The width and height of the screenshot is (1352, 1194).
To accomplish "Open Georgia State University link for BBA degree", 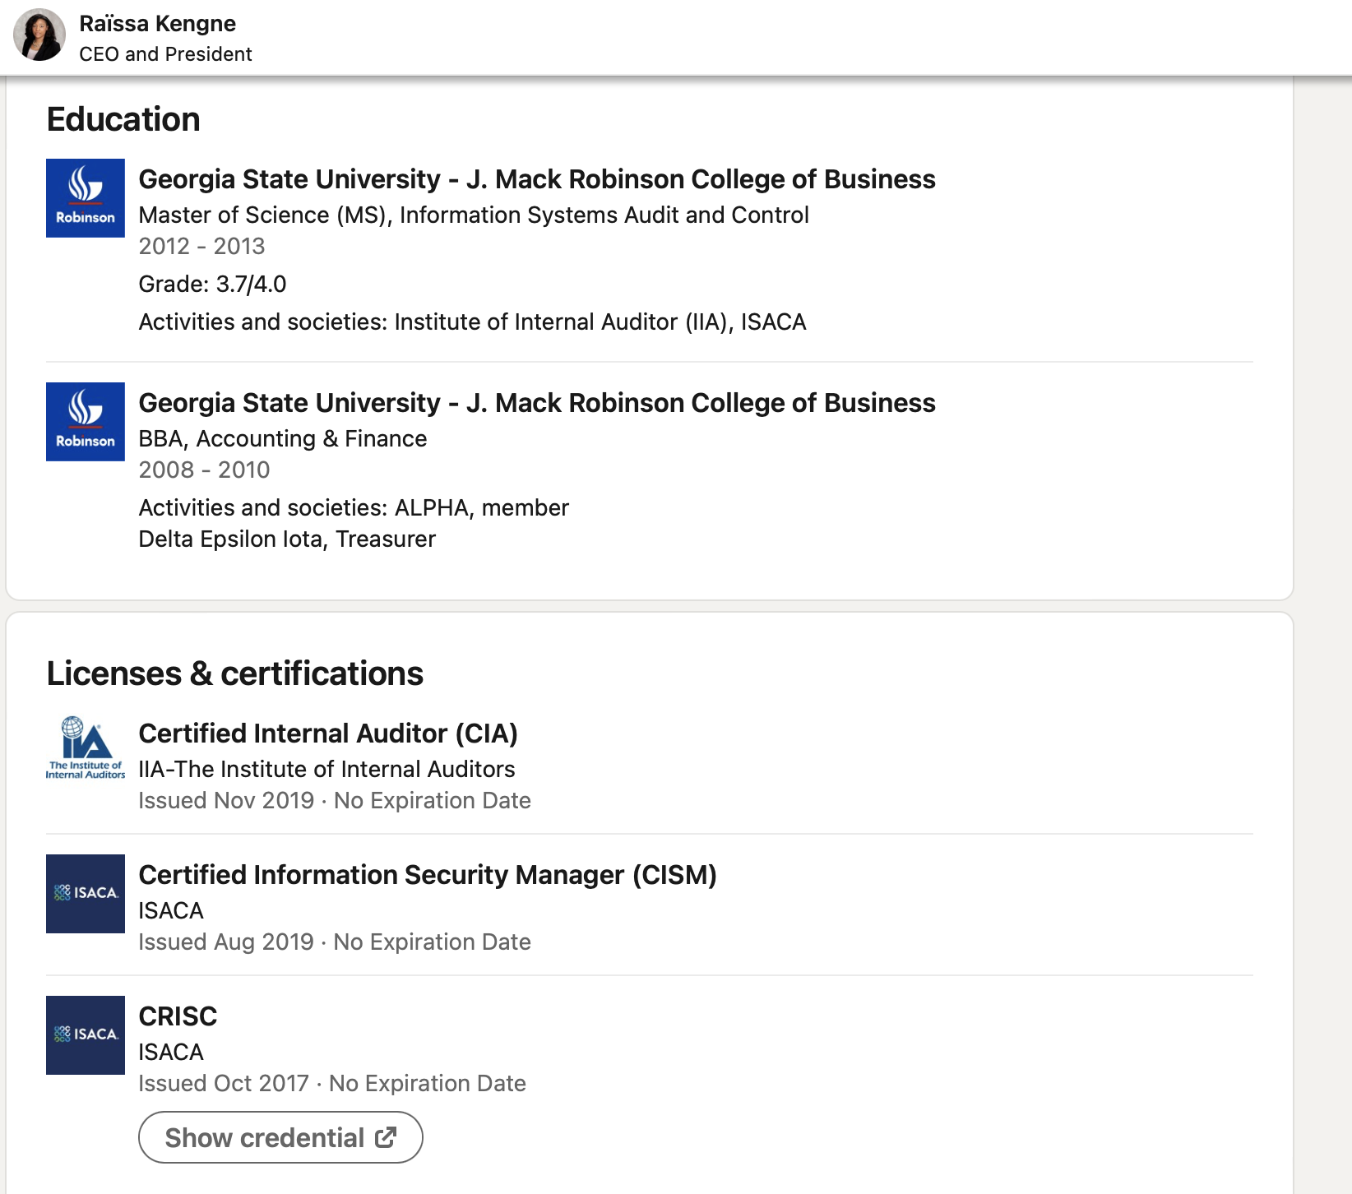I will pos(537,403).
